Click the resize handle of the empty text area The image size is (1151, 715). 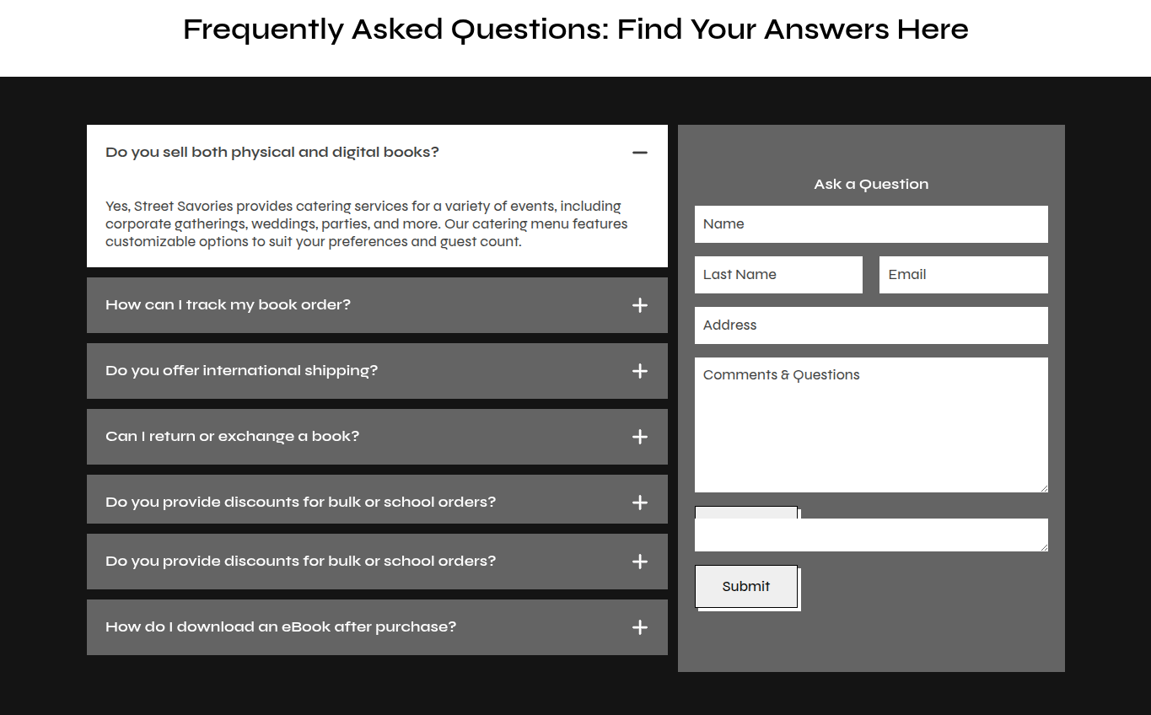(x=1044, y=547)
